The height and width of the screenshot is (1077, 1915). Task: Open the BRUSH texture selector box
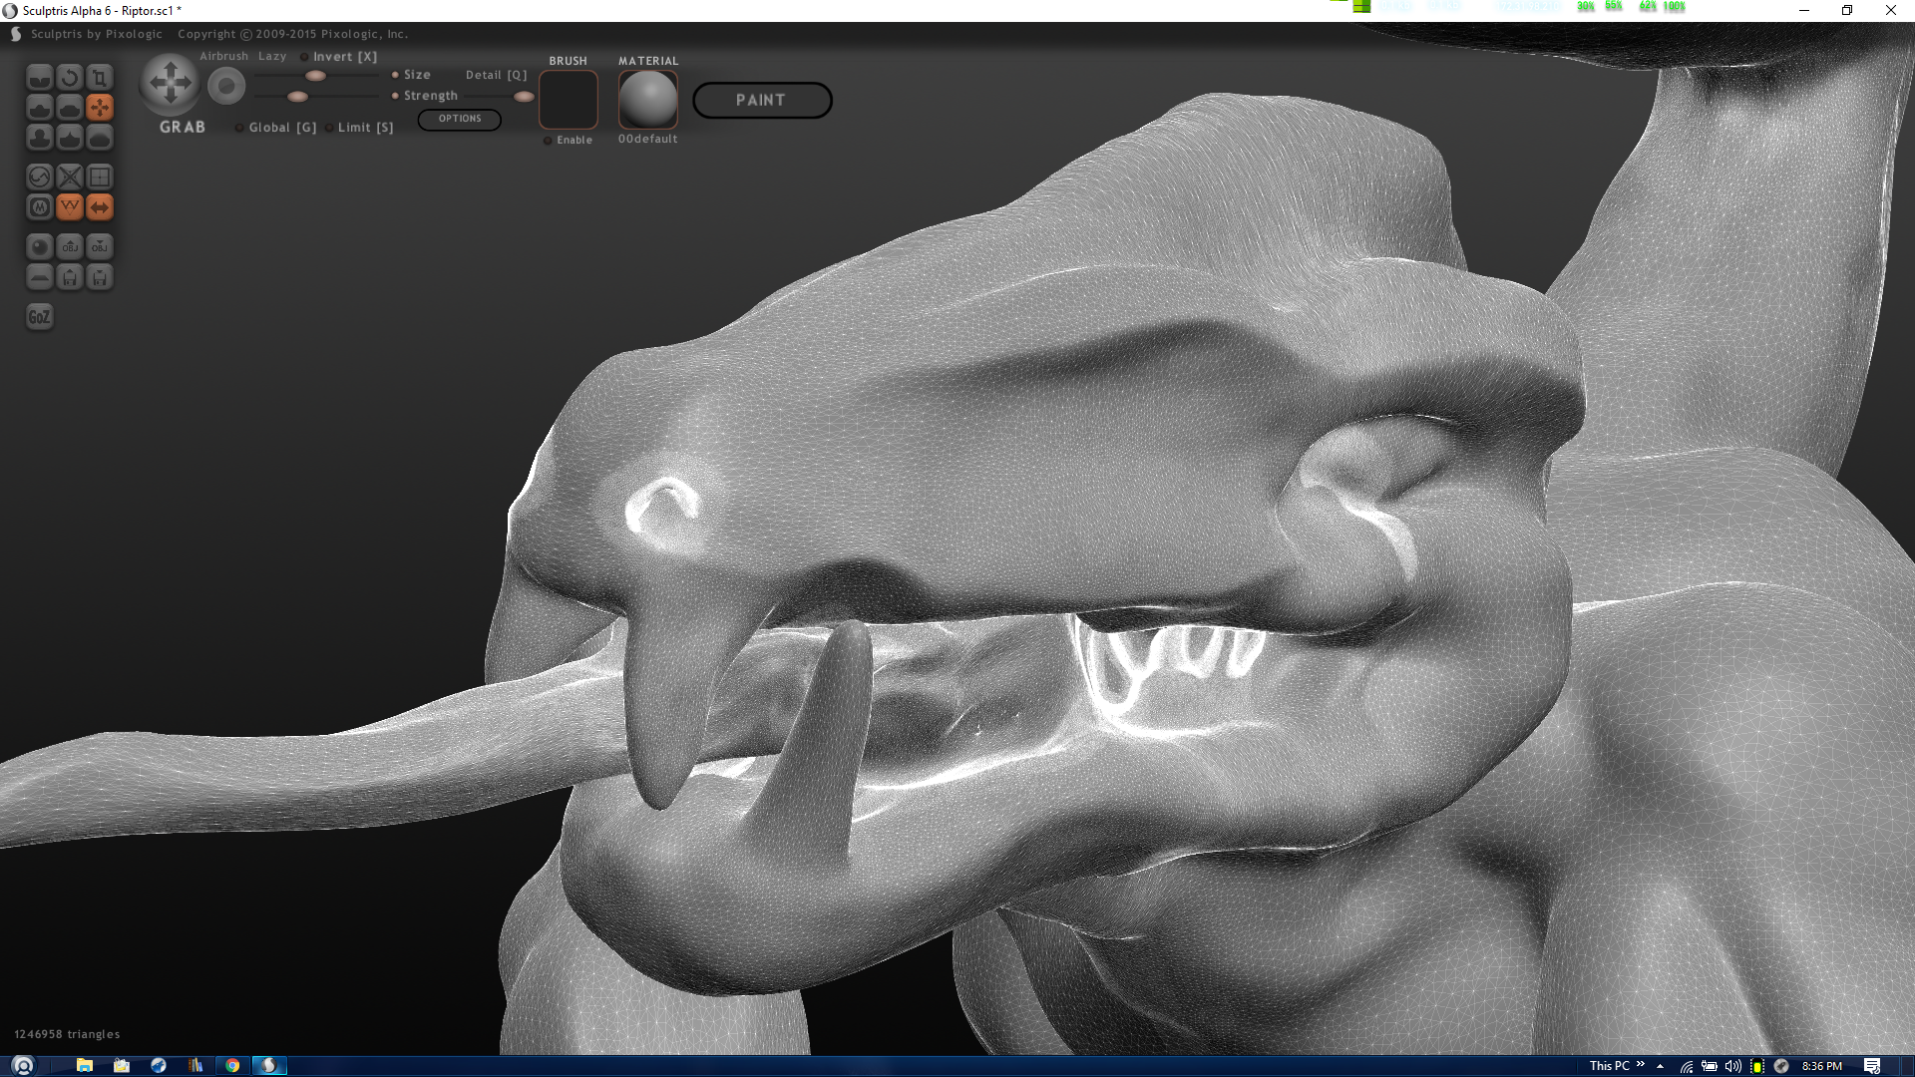pyautogui.click(x=568, y=99)
